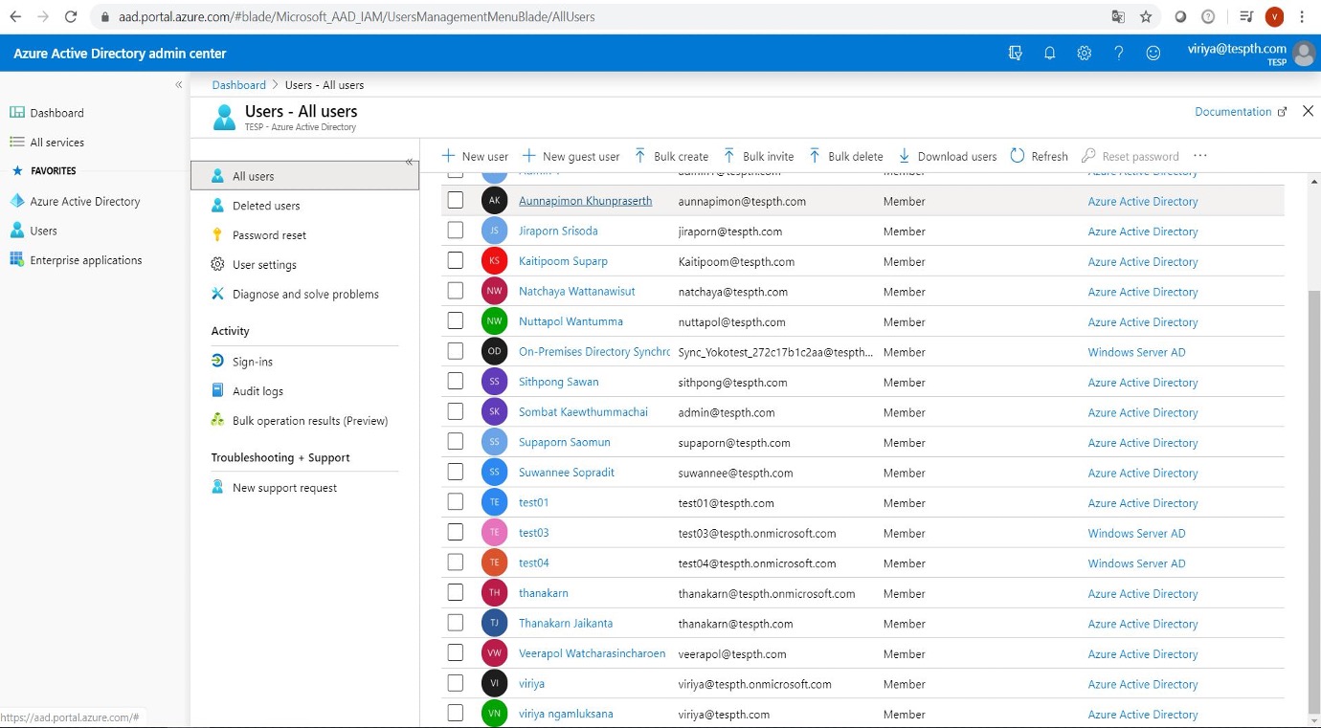The width and height of the screenshot is (1321, 728).
Task: Click the OD avatar of On-Premises Directory
Action: point(494,351)
